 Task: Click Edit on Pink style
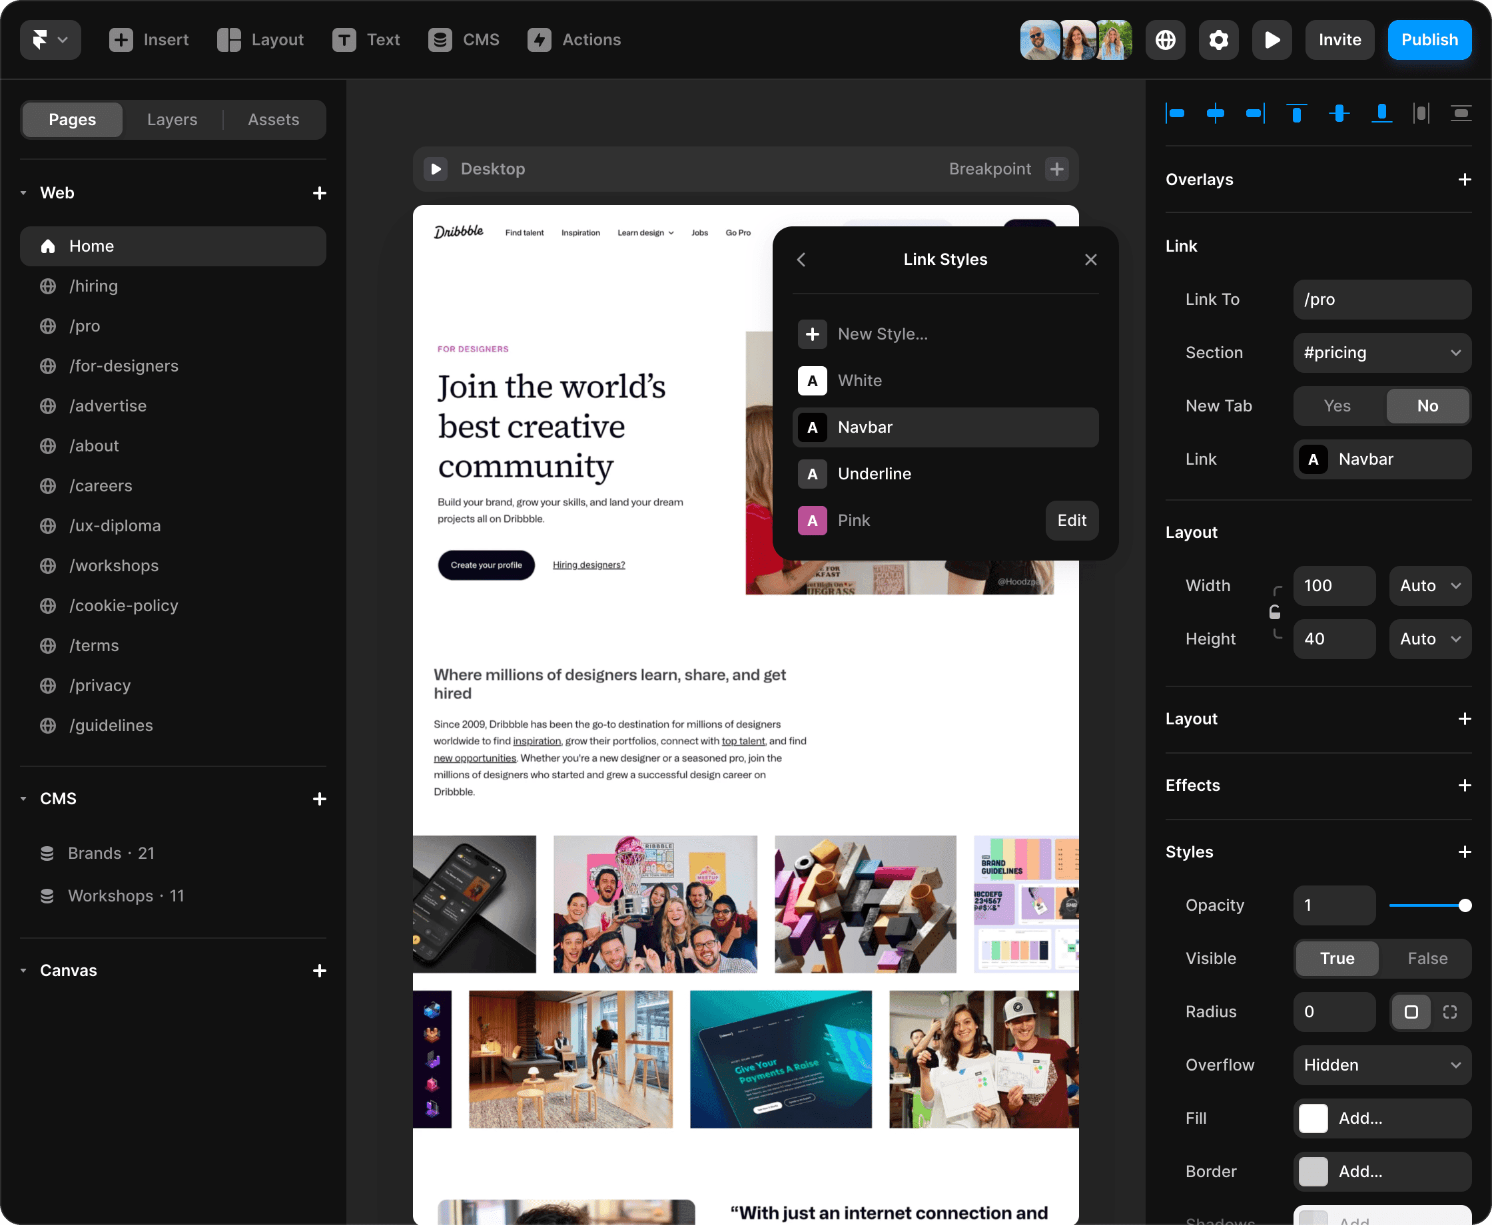point(1070,521)
